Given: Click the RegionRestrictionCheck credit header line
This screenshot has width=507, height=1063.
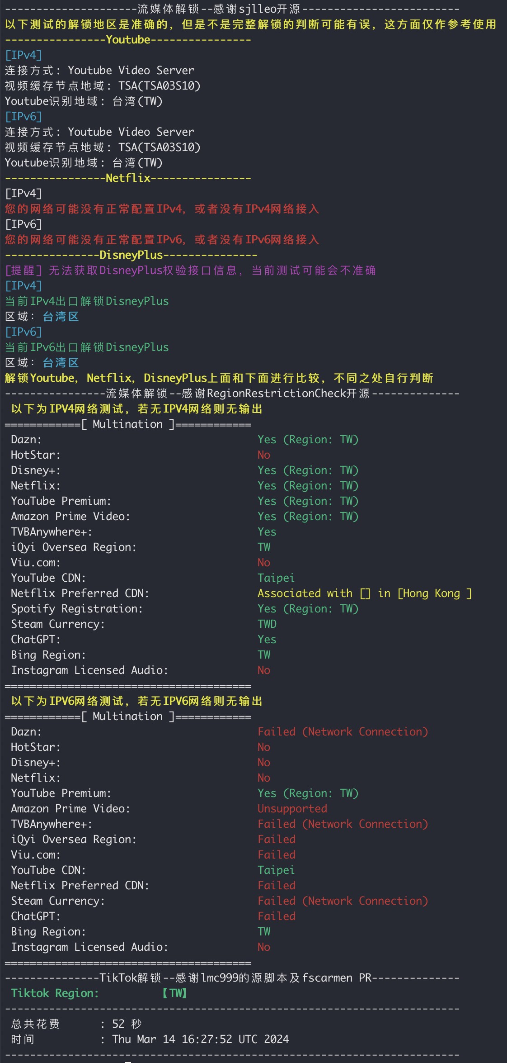Looking at the screenshot, I should tap(232, 394).
